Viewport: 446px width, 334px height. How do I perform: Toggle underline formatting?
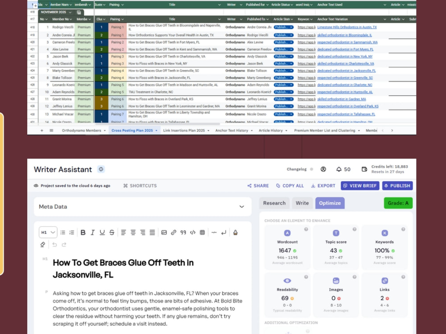pyautogui.click(x=102, y=232)
